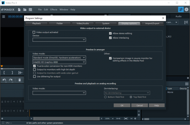This screenshot has height=125, width=190.
Task: Decrease vertical track zoom with the upper minus
Action: [x=139, y=111]
